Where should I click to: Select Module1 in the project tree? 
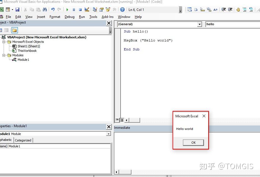[23, 59]
